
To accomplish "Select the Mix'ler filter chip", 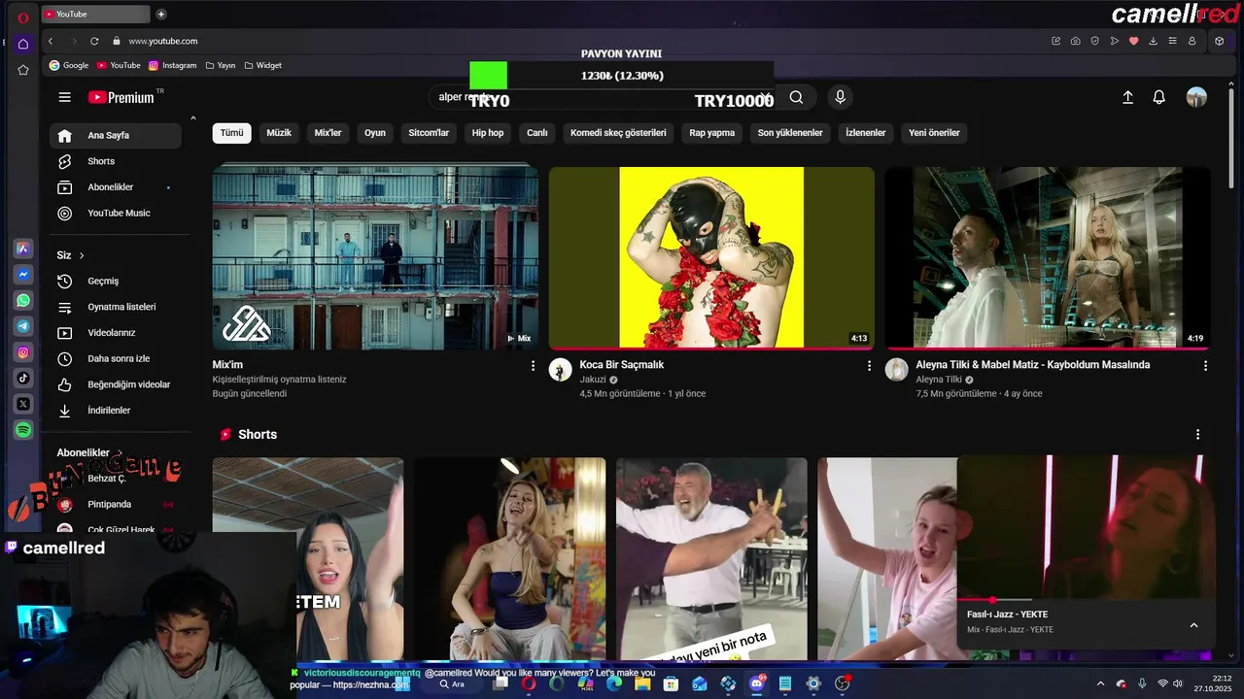I will point(328,133).
